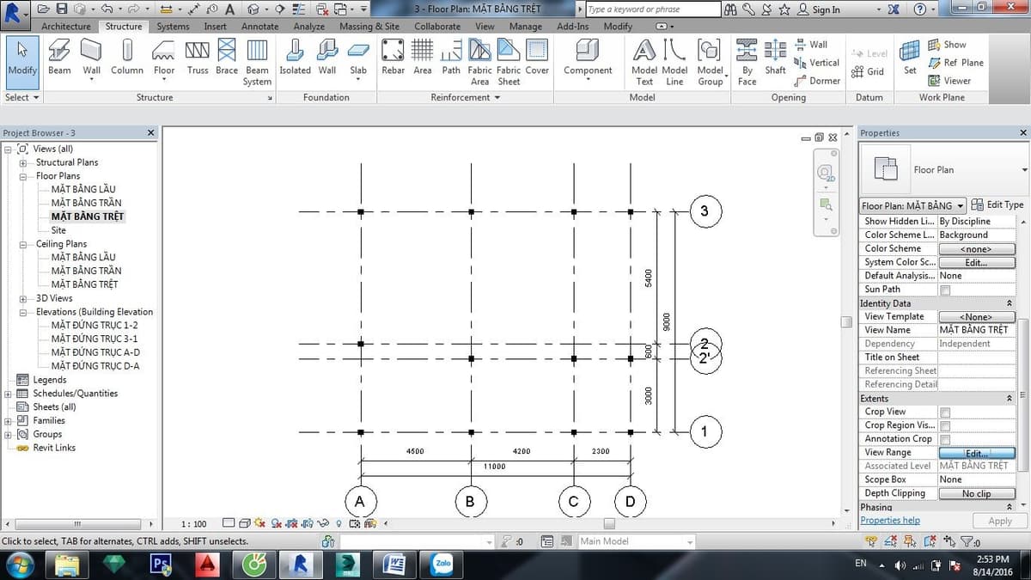Click the 1 : 100 view scale
1031x580 pixels.
[194, 523]
